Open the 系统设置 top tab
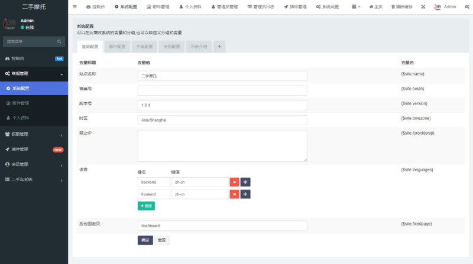The height and width of the screenshot is (264, 473). click(x=328, y=6)
